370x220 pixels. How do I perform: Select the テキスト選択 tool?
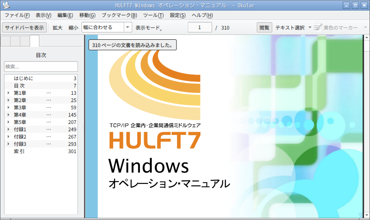pos(290,28)
